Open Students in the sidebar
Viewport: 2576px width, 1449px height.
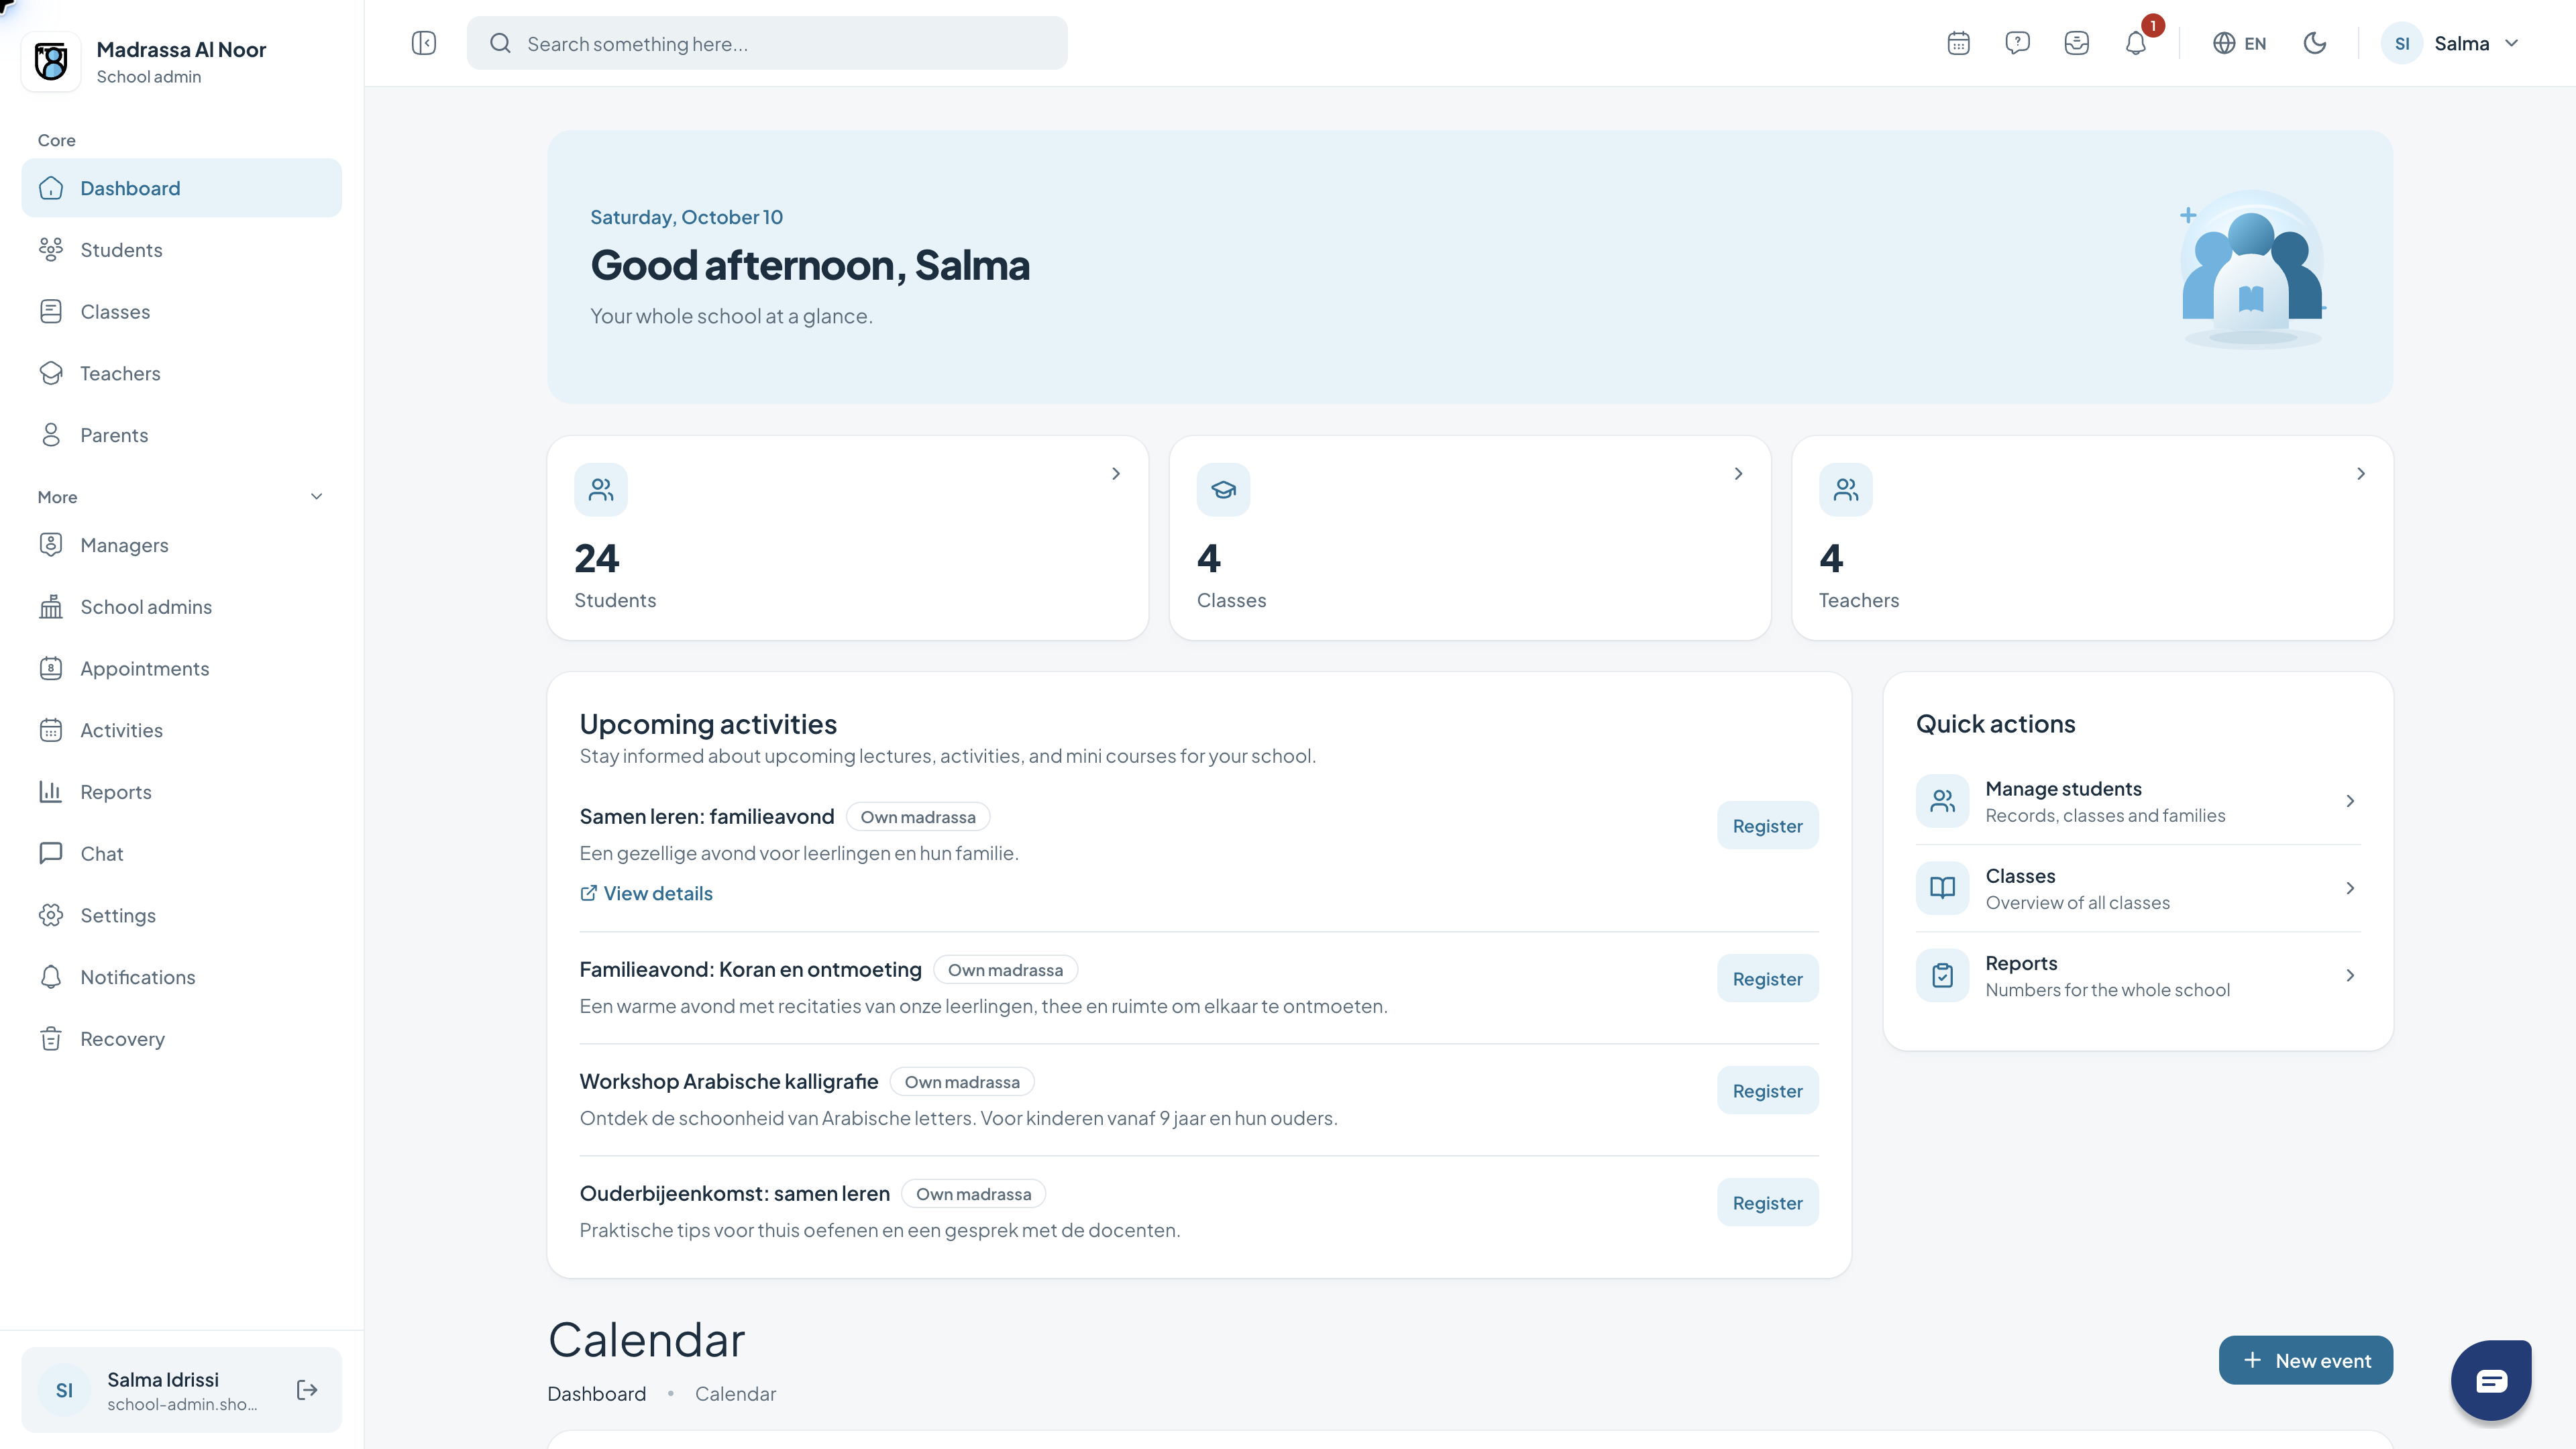click(181, 250)
